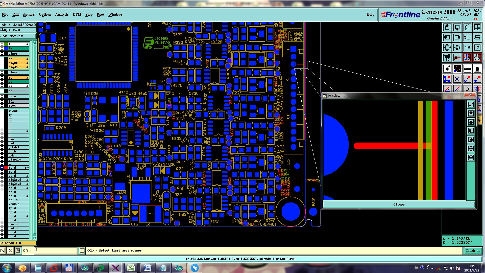The width and height of the screenshot is (485, 273).
Task: Click the previous-view undo zoom icon
Action: [x=467, y=37]
